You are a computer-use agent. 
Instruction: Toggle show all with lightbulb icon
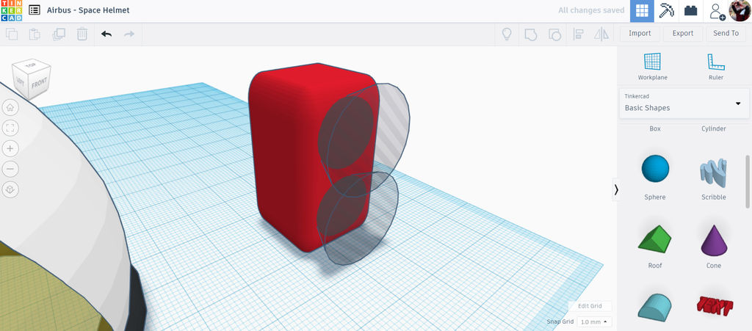coord(507,34)
